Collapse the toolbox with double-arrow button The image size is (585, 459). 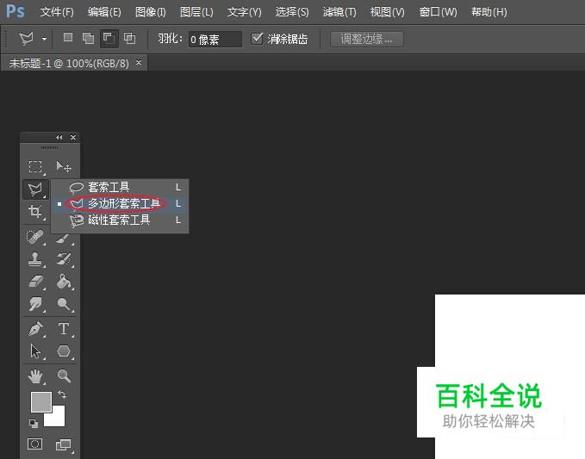click(59, 137)
